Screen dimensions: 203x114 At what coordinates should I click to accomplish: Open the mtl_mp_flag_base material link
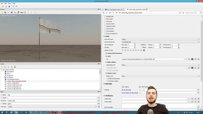pos(126,90)
